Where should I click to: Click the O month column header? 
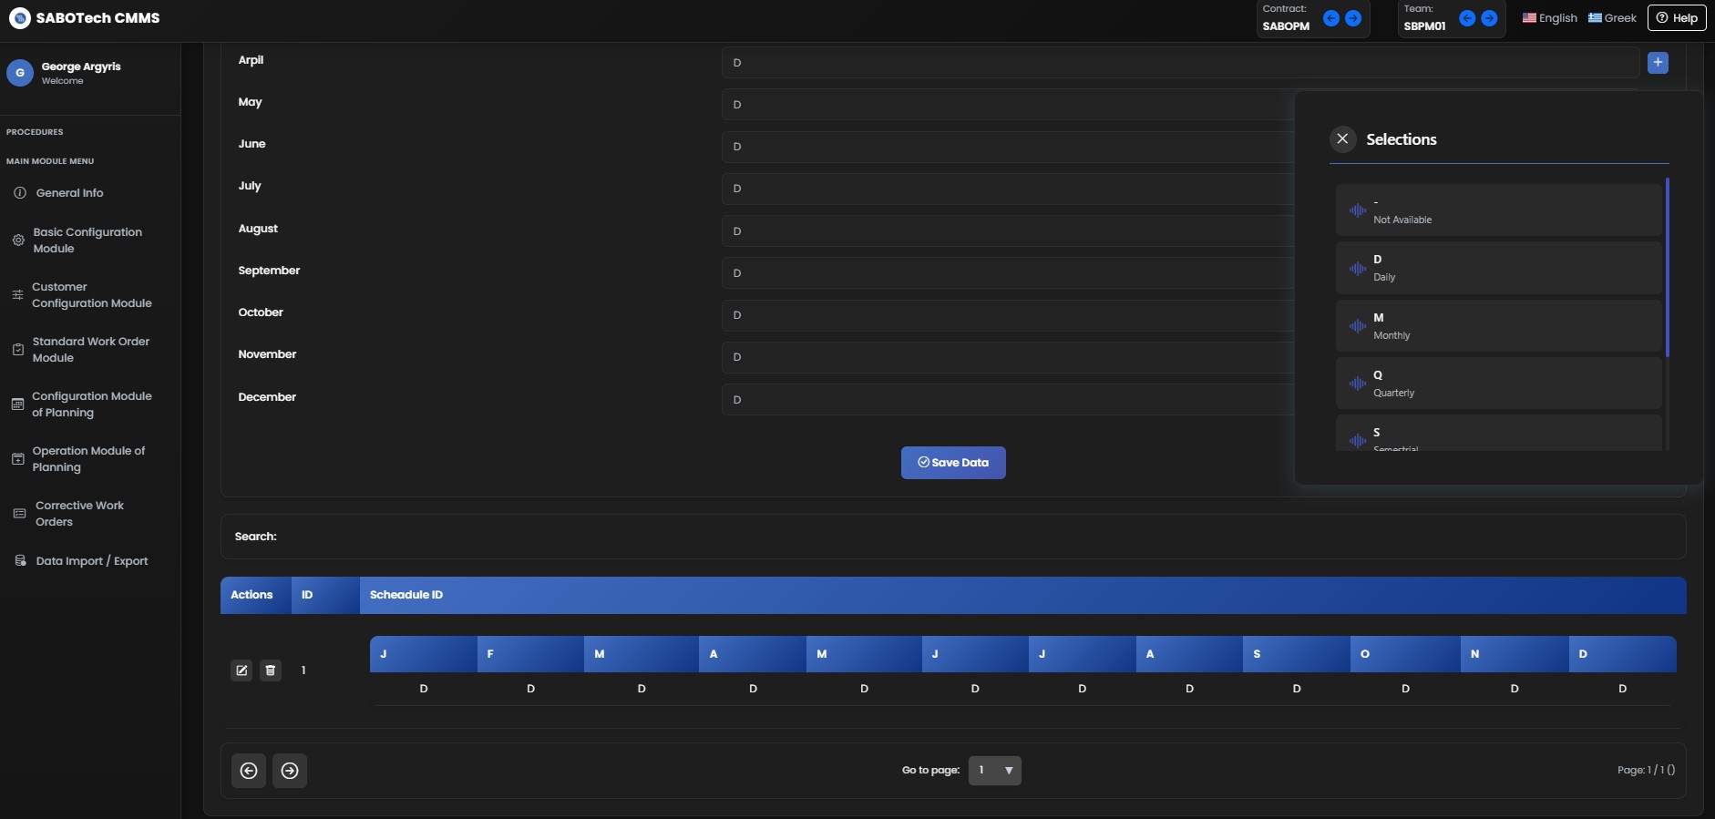(x=1405, y=654)
